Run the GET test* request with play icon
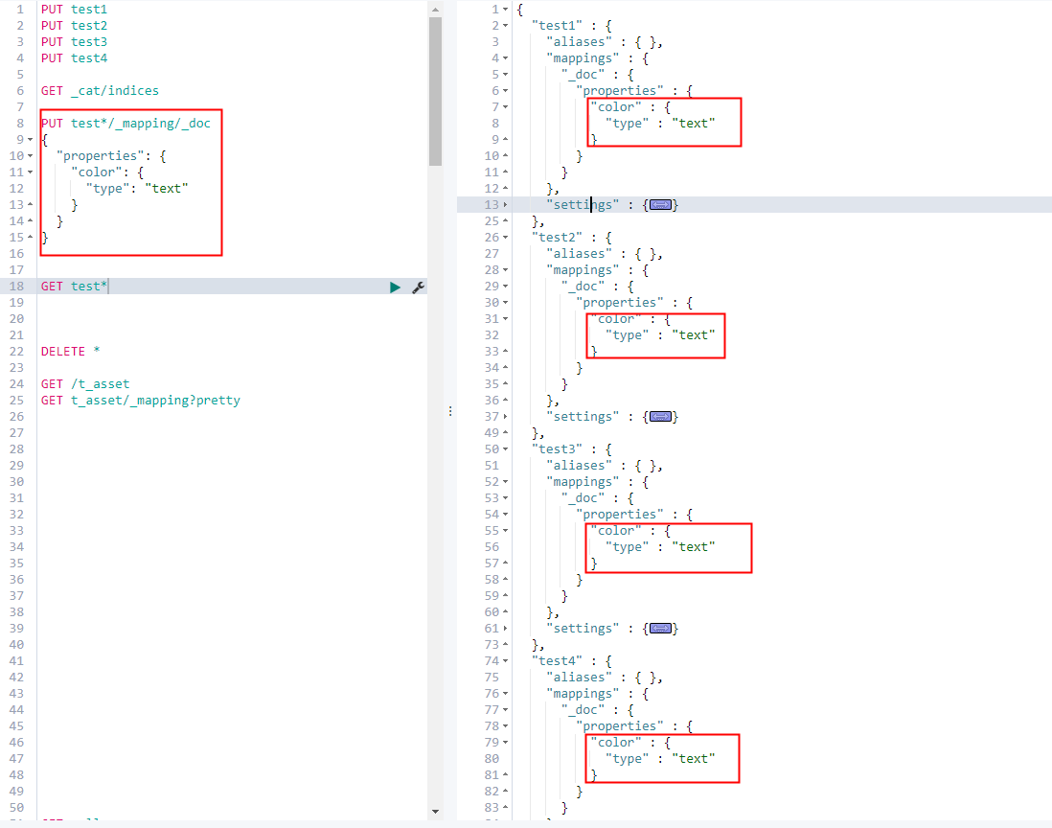Screen dimensions: 1052x828 coord(395,287)
